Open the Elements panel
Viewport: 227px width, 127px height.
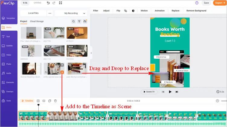8,82
